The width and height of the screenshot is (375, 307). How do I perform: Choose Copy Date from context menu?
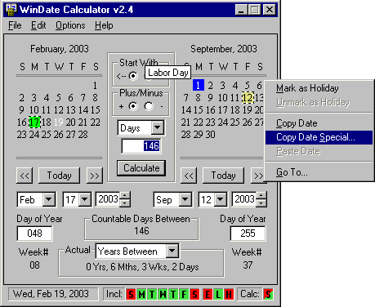(x=319, y=123)
